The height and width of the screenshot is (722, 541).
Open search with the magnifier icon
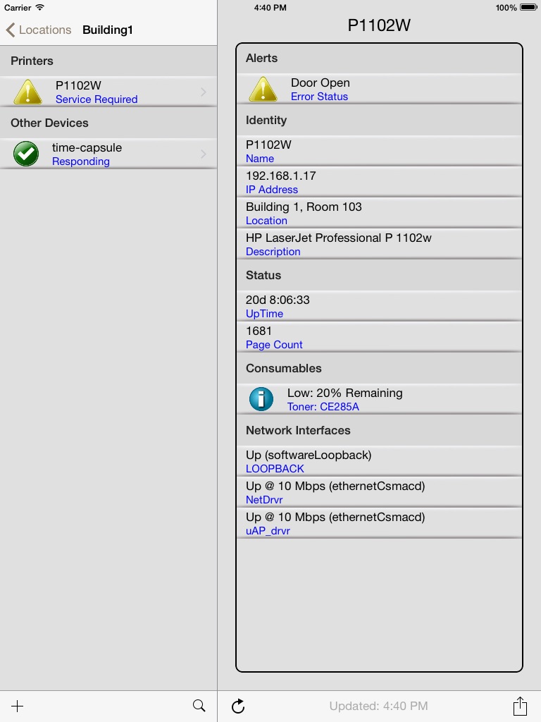click(x=199, y=705)
